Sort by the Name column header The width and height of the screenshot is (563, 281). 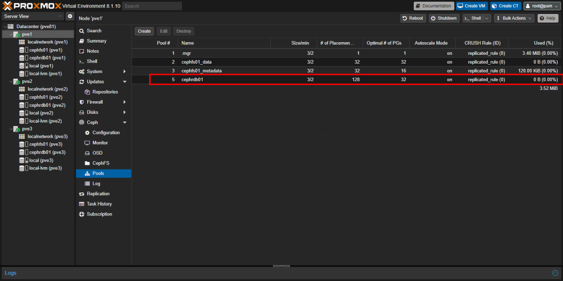[x=224, y=43]
